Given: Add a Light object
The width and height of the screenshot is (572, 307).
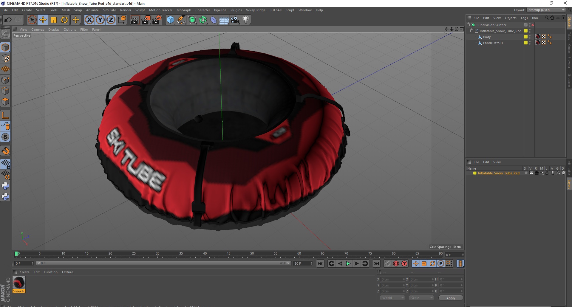Looking at the screenshot, I should (x=246, y=20).
